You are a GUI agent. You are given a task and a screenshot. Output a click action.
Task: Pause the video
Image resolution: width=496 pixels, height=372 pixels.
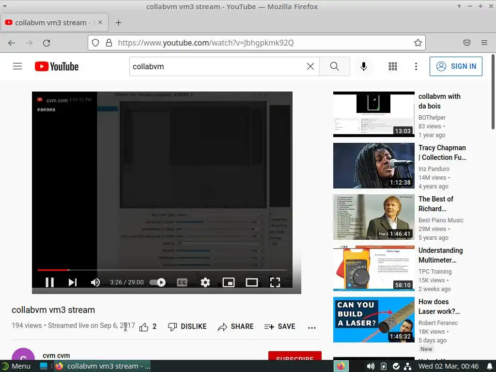(50, 282)
